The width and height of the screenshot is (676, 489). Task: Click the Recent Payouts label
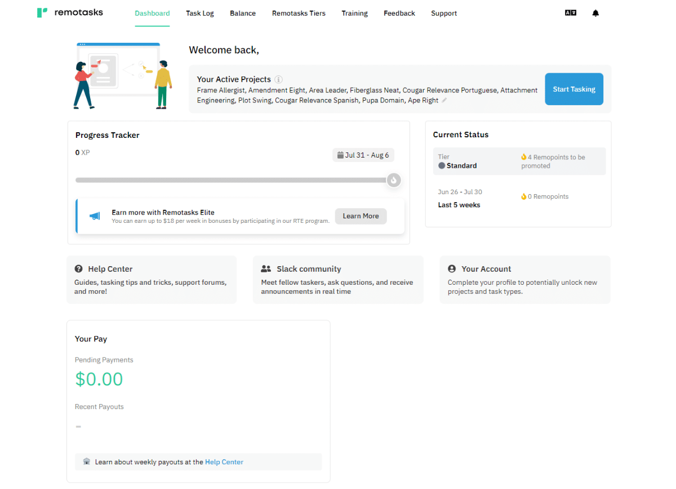tap(99, 407)
